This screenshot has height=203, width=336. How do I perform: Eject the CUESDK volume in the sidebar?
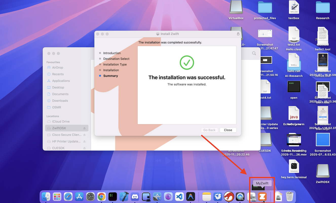pyautogui.click(x=84, y=148)
